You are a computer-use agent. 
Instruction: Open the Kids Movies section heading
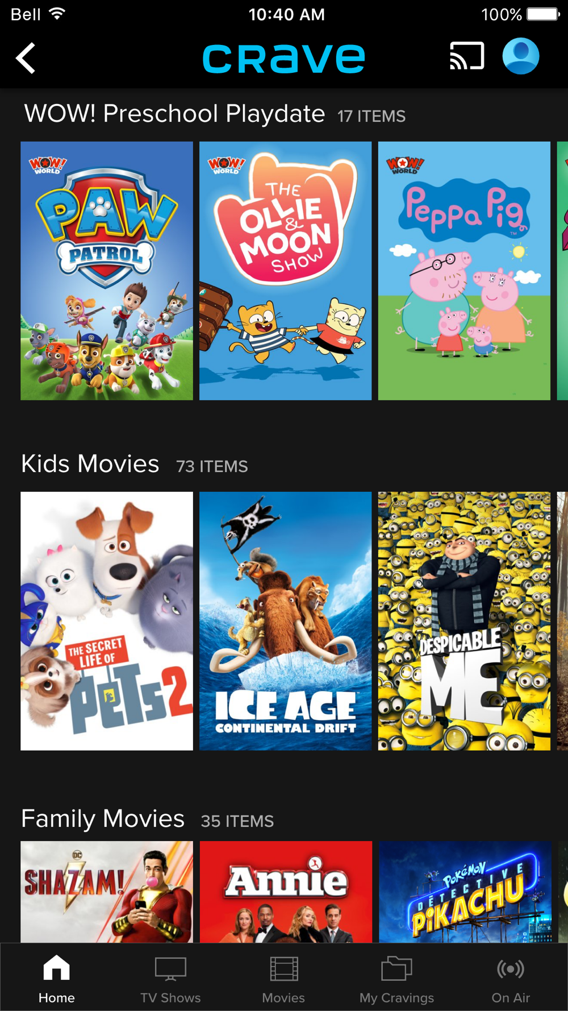(90, 464)
